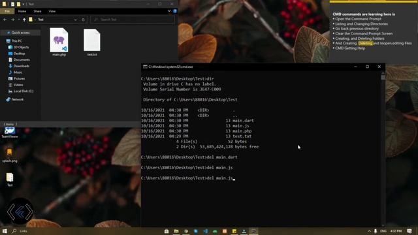Select the splash.png desktop file

tap(10, 155)
